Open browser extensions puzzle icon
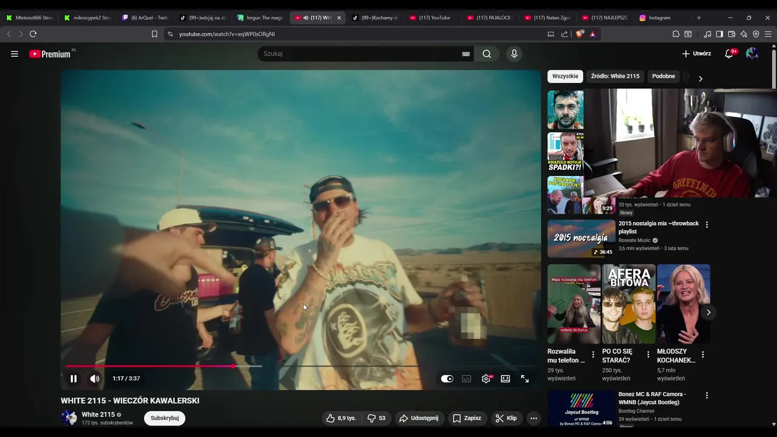Image resolution: width=777 pixels, height=437 pixels. click(676, 34)
